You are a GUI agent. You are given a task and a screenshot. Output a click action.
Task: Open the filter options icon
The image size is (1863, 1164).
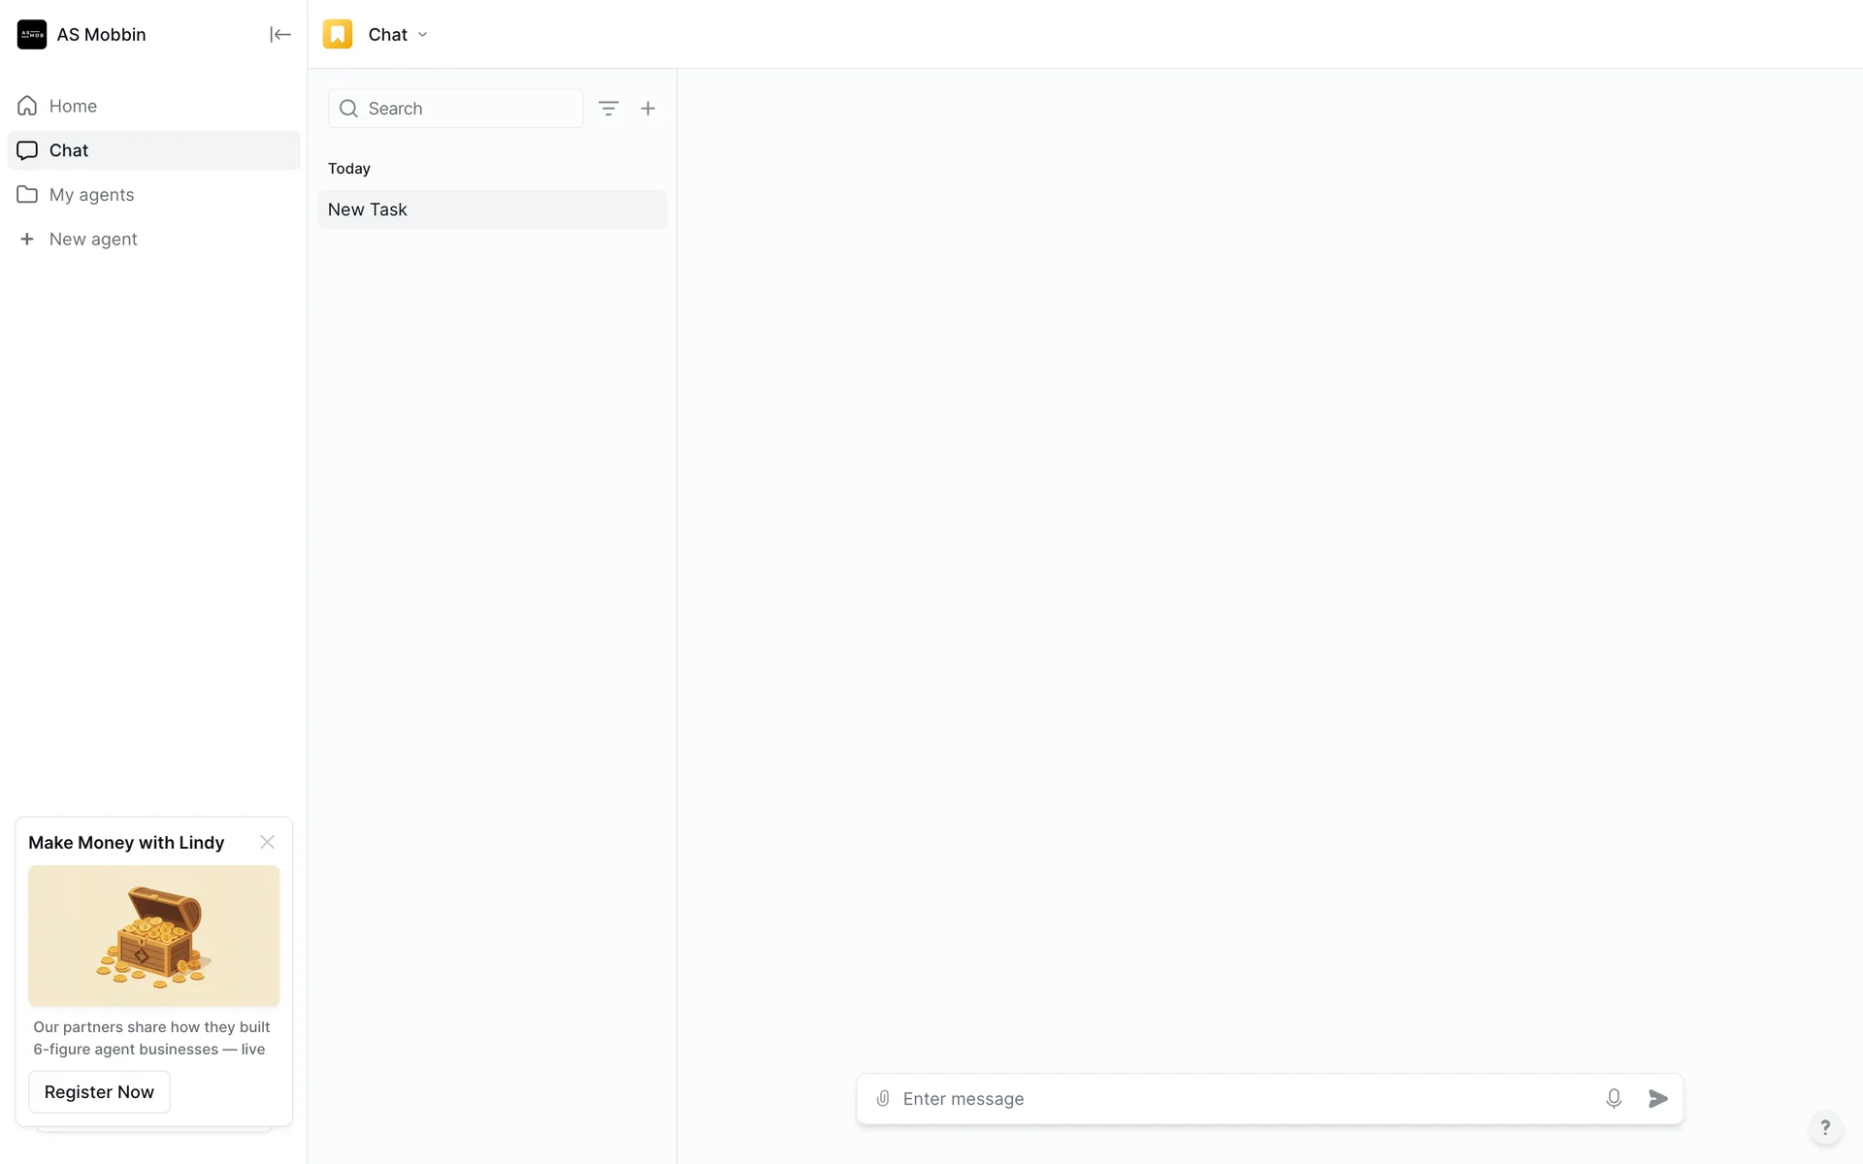pyautogui.click(x=608, y=109)
